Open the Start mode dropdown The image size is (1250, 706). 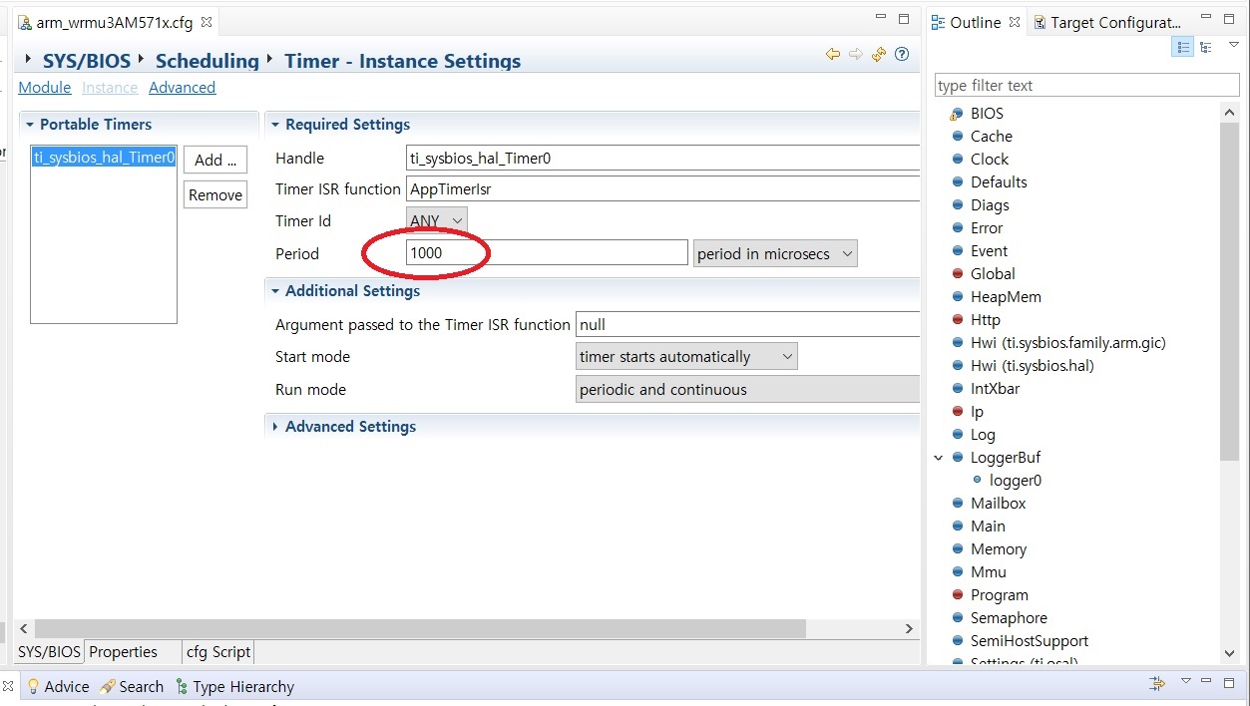click(x=687, y=357)
